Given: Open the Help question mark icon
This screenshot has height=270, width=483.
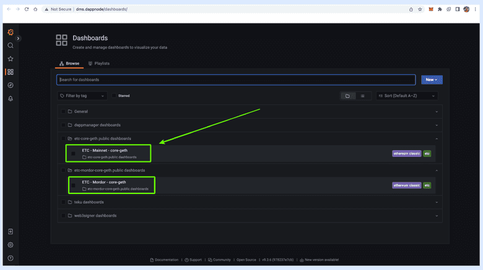Looking at the screenshot, I should point(11,258).
